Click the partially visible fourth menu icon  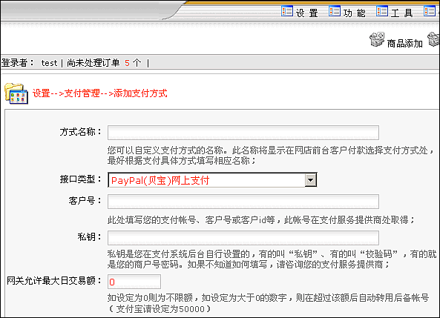(430, 12)
